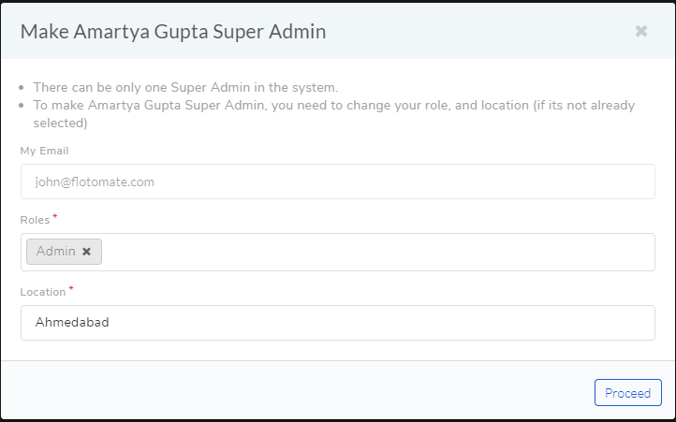The width and height of the screenshot is (676, 422).
Task: Click the note about changing your role and location
Action: 334,114
